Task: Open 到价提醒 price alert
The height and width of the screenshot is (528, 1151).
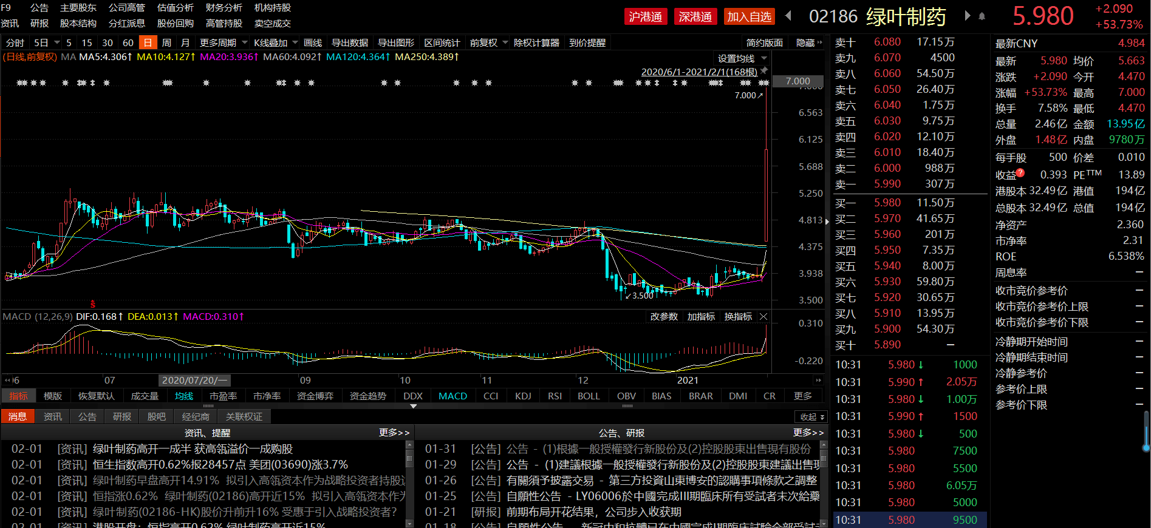Action: point(587,42)
